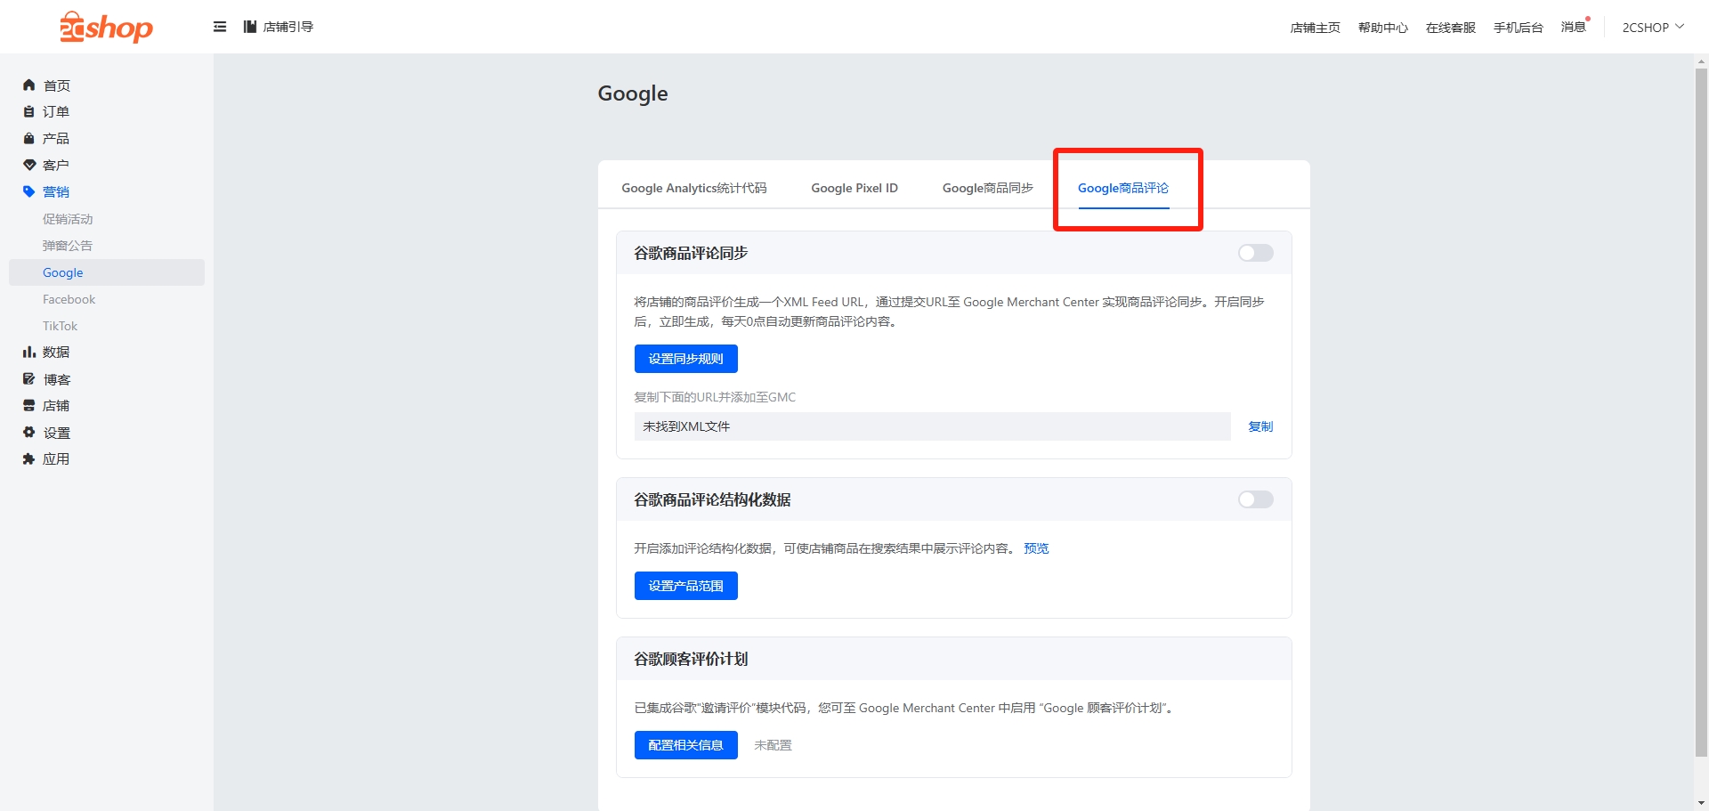Open 促销活动 submenu item
This screenshot has width=1709, height=811.
68,219
